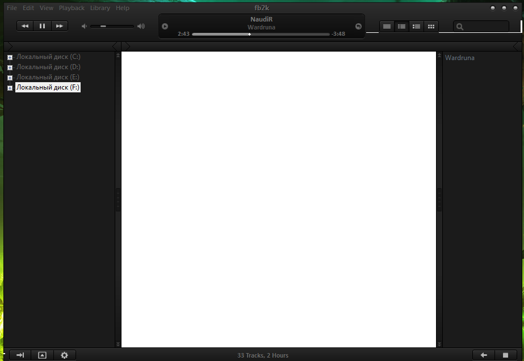Click the round play icon left of the track title

(x=165, y=26)
